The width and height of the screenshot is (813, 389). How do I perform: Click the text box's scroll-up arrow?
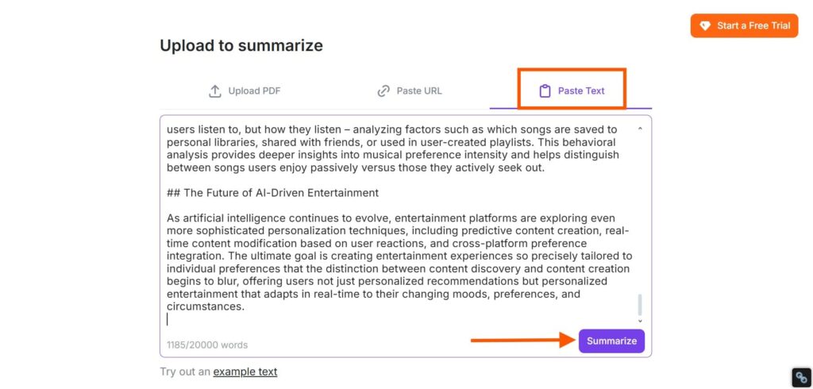click(640, 129)
